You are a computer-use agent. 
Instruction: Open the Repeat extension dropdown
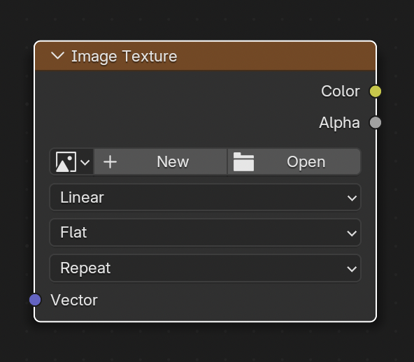[x=205, y=268]
